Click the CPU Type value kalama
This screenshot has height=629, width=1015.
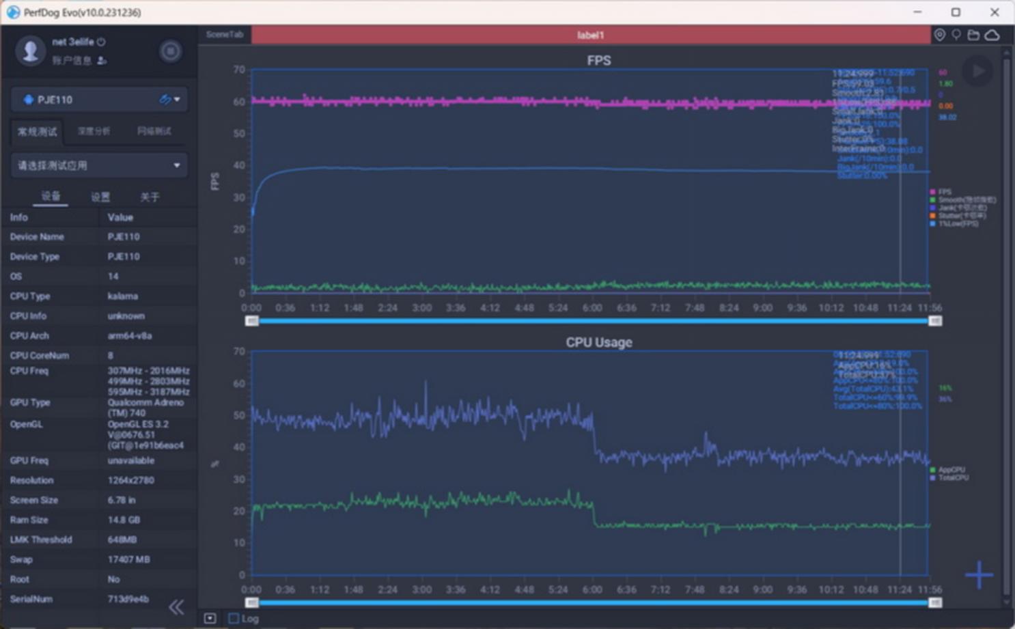(x=123, y=296)
